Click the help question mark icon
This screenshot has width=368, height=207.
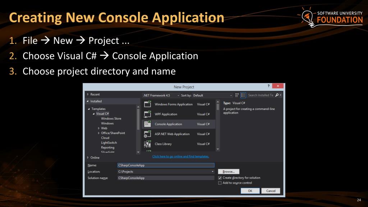pos(268,86)
